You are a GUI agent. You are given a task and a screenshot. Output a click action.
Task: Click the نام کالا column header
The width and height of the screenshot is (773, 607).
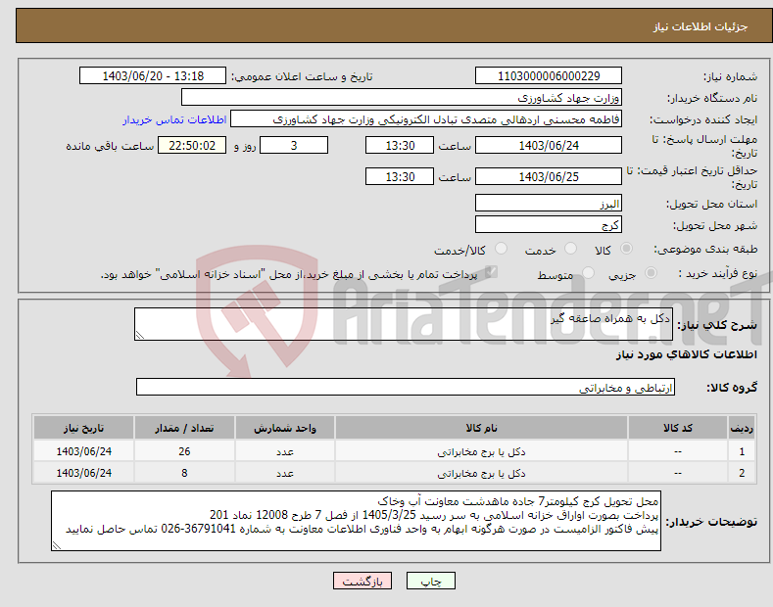tap(481, 428)
